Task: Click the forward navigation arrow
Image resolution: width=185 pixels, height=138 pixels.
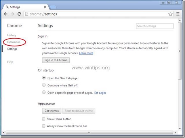Action: click(12, 14)
